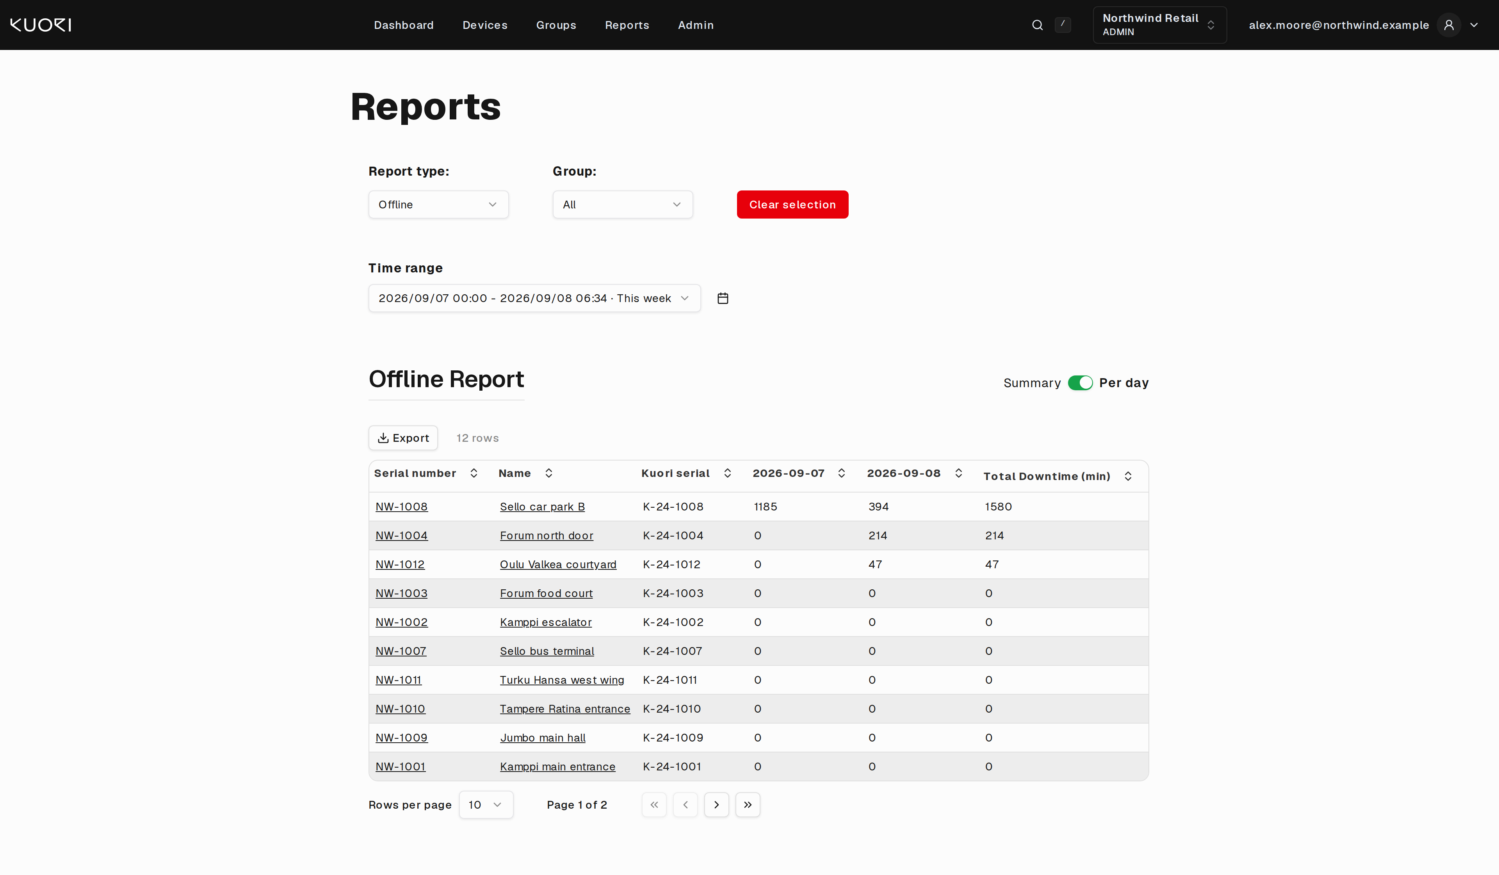Sort by 2026-09-07 column arrows
This screenshot has height=875, width=1499.
click(x=841, y=473)
